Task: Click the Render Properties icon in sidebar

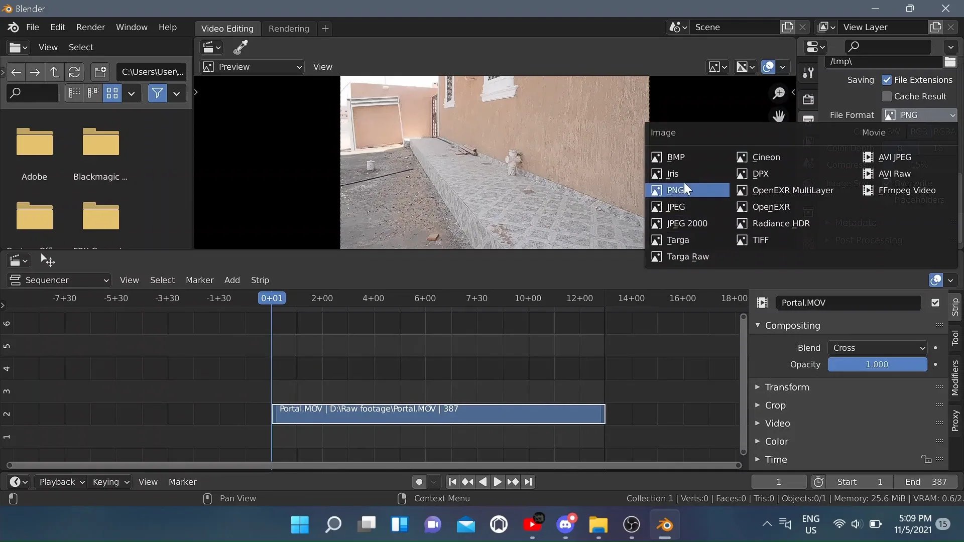Action: [809, 100]
